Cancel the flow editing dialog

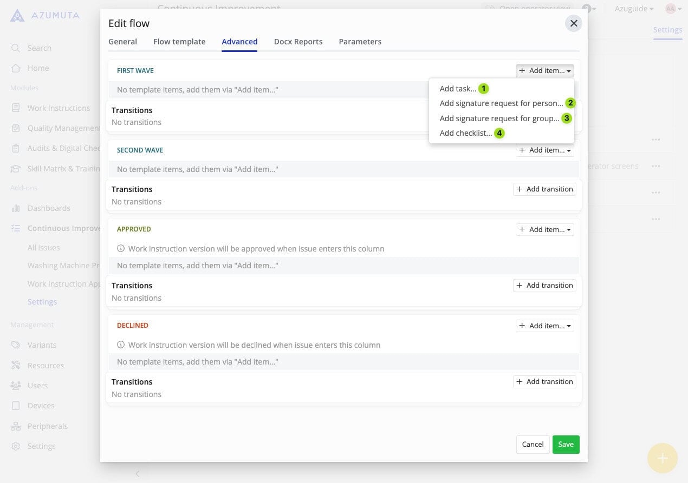(x=533, y=444)
